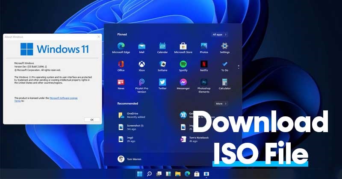
Task: Open Task View on taskbar
Action: click(x=159, y=174)
